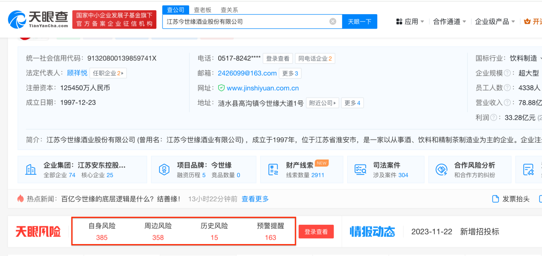The image size is (542, 256).
Task: Click the help icon next to 利润
Action: [494, 118]
